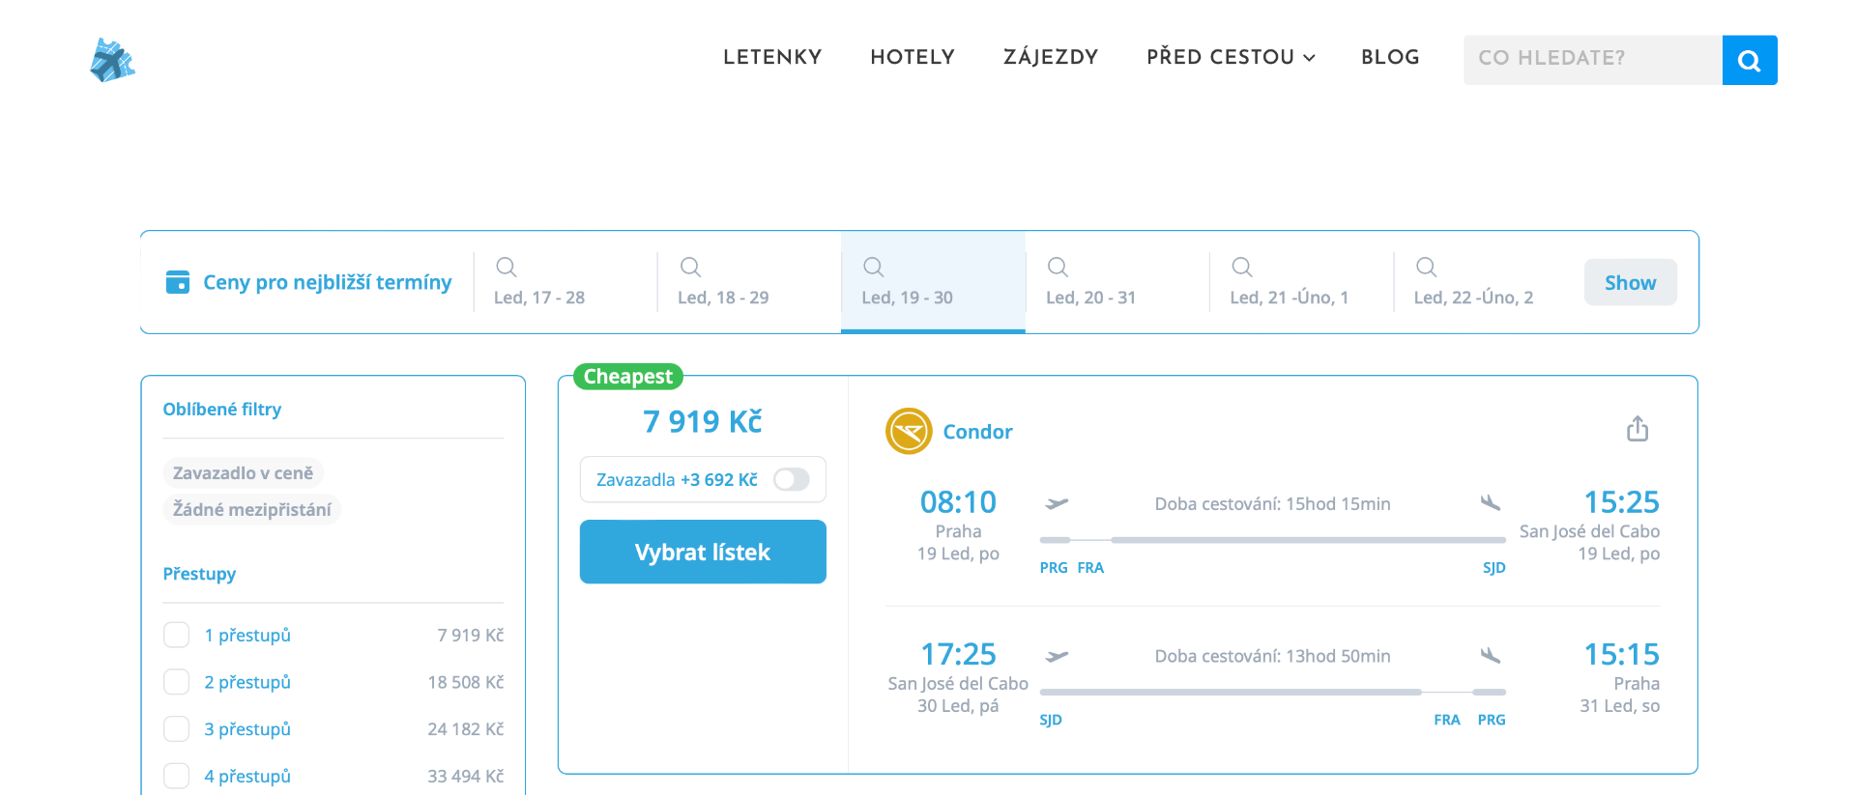Image resolution: width=1856 pixels, height=795 pixels.
Task: Check the 1 přestupů checkbox
Action: [x=177, y=635]
